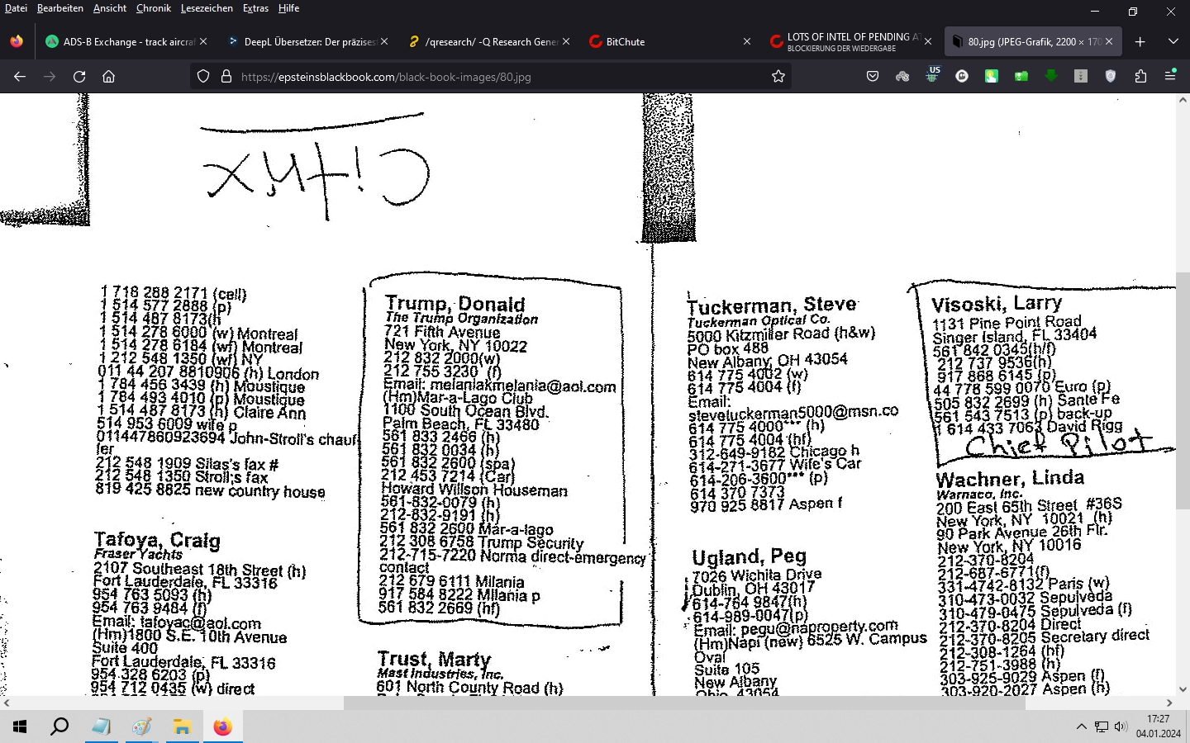Click the pinned Firefox tab icon
The height and width of the screenshot is (743, 1190).
click(x=17, y=41)
